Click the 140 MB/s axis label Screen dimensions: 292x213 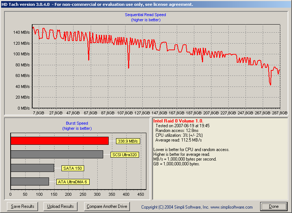pos(22,33)
